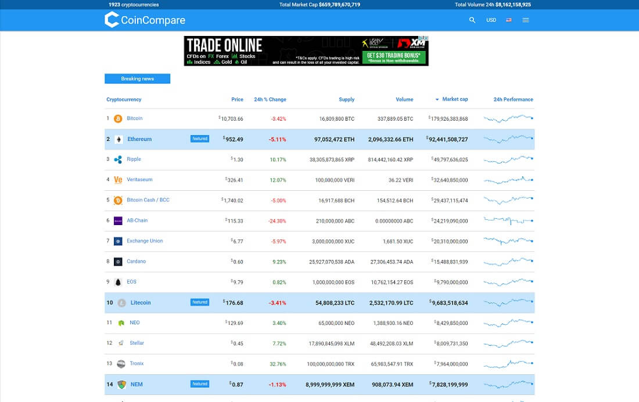Click Ripple supply 38,305,873,865 XRP
The height and width of the screenshot is (402, 639).
(x=332, y=160)
